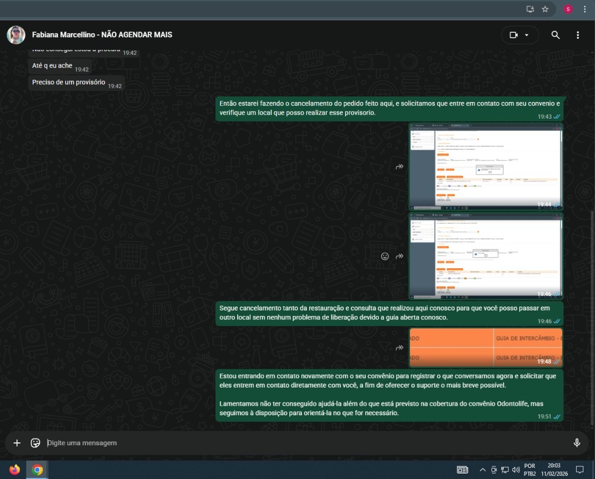Open the emoji and sticker picker

[x=35, y=443]
